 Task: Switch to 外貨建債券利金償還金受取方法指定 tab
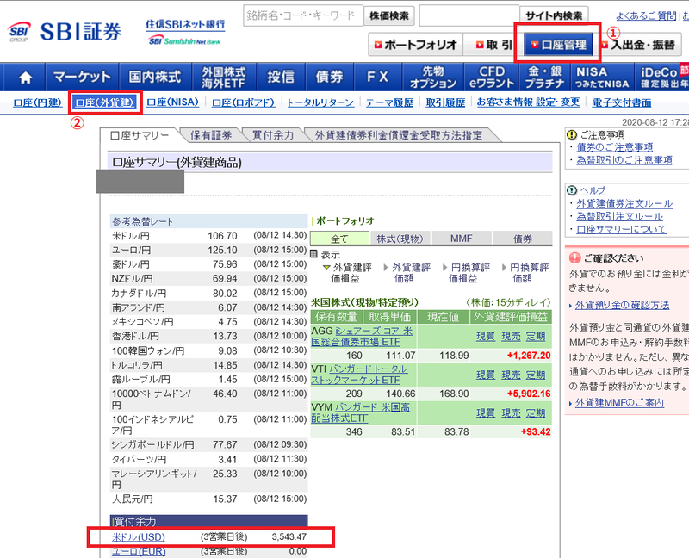399,135
